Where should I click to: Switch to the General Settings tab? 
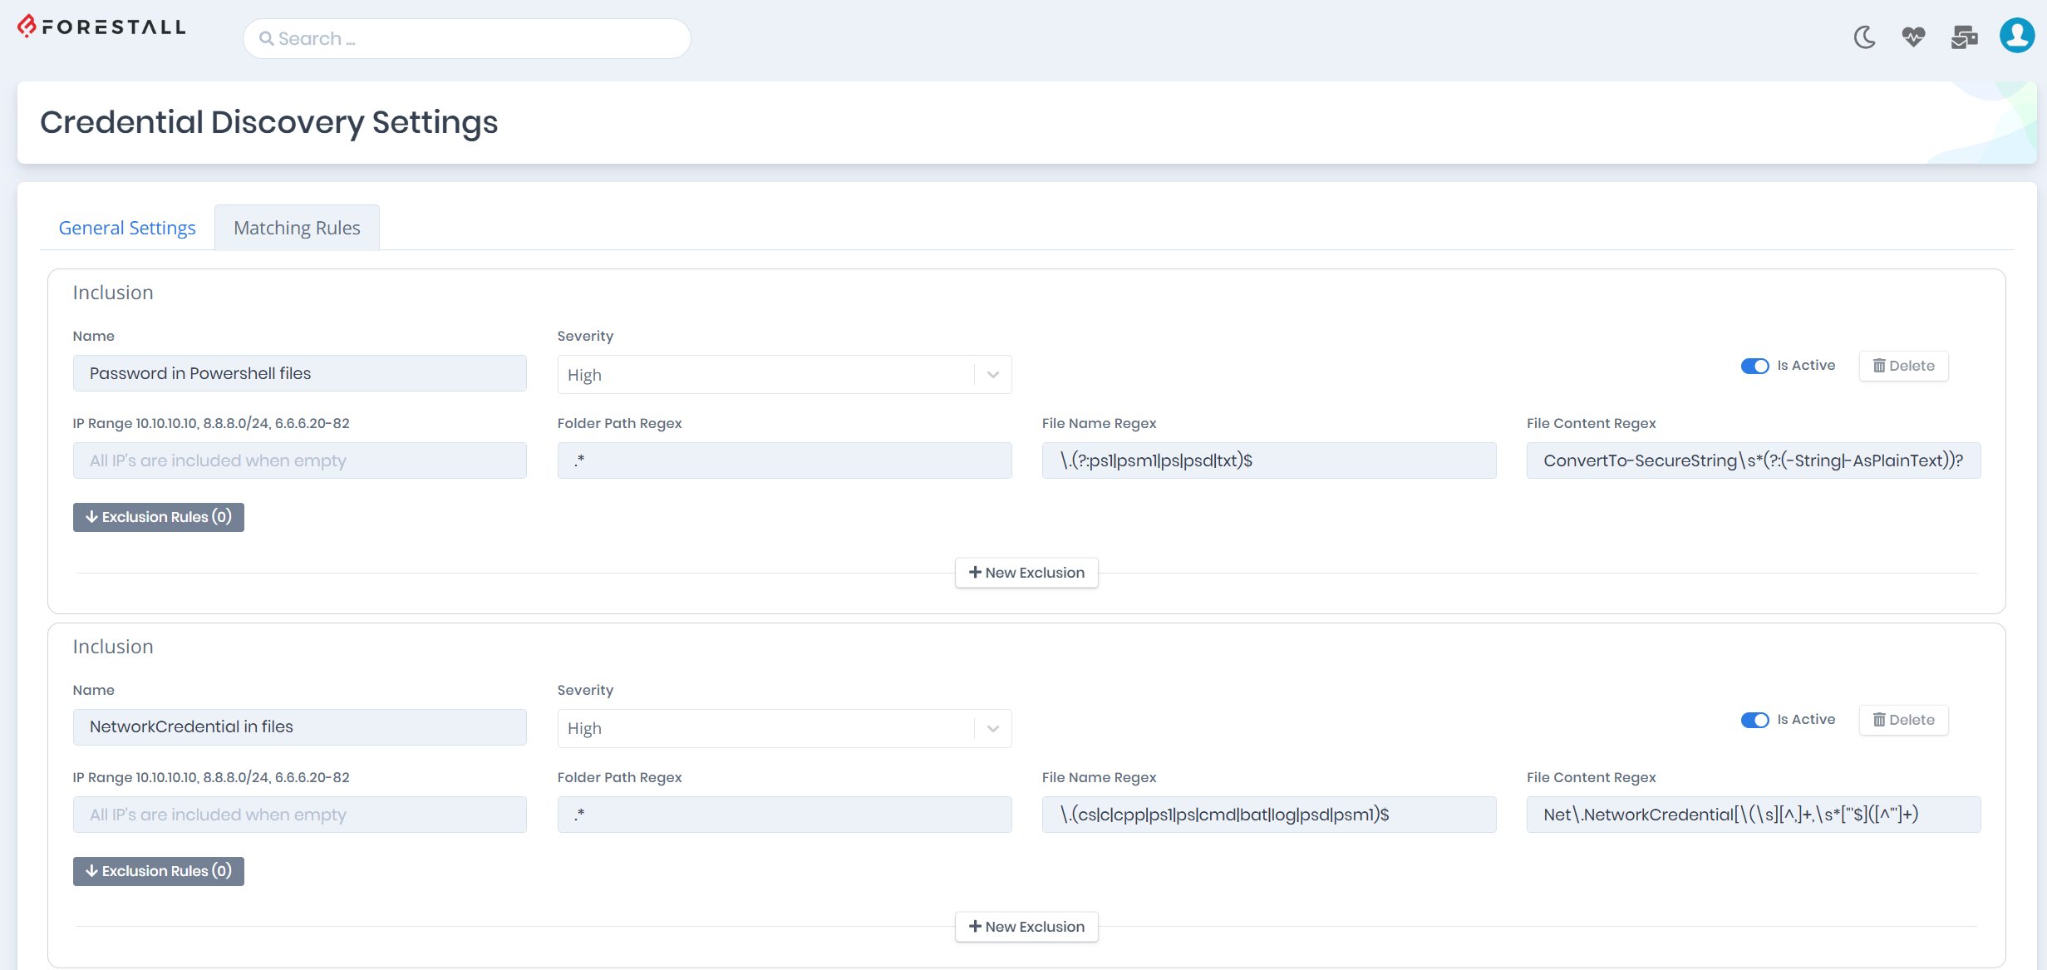127,227
